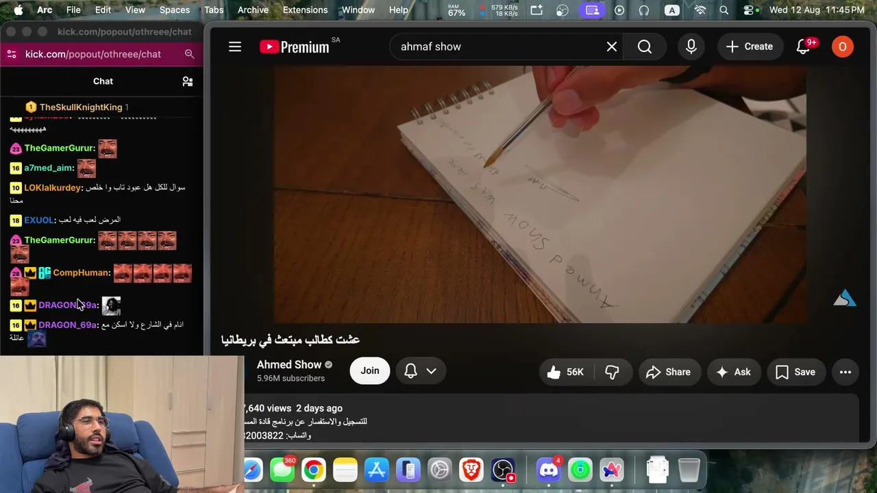The width and height of the screenshot is (877, 493).
Task: Open the keyboard input source menu
Action: [x=672, y=10]
